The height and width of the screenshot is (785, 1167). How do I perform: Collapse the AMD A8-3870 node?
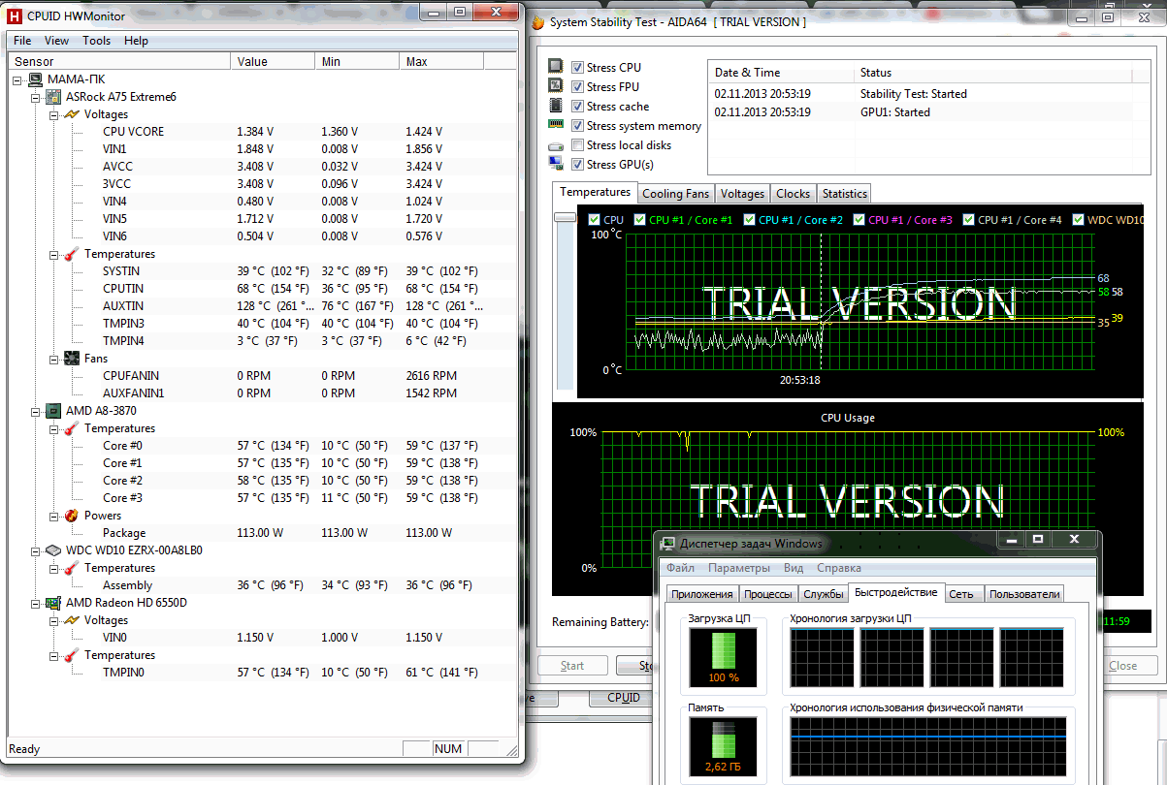36,411
